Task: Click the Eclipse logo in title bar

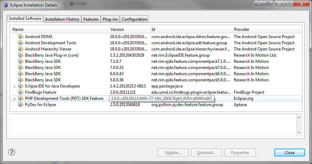Action: [x=6, y=5]
